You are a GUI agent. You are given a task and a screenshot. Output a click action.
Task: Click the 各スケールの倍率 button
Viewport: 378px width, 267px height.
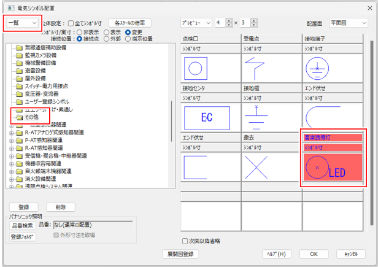coord(129,22)
